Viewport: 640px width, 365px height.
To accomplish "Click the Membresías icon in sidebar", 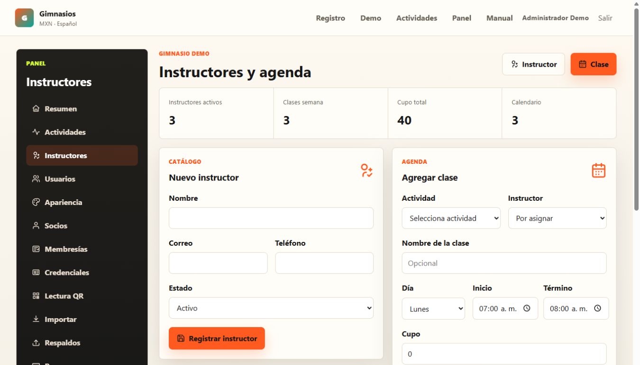I will [36, 249].
